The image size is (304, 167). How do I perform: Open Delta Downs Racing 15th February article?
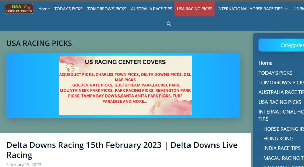coord(122,150)
